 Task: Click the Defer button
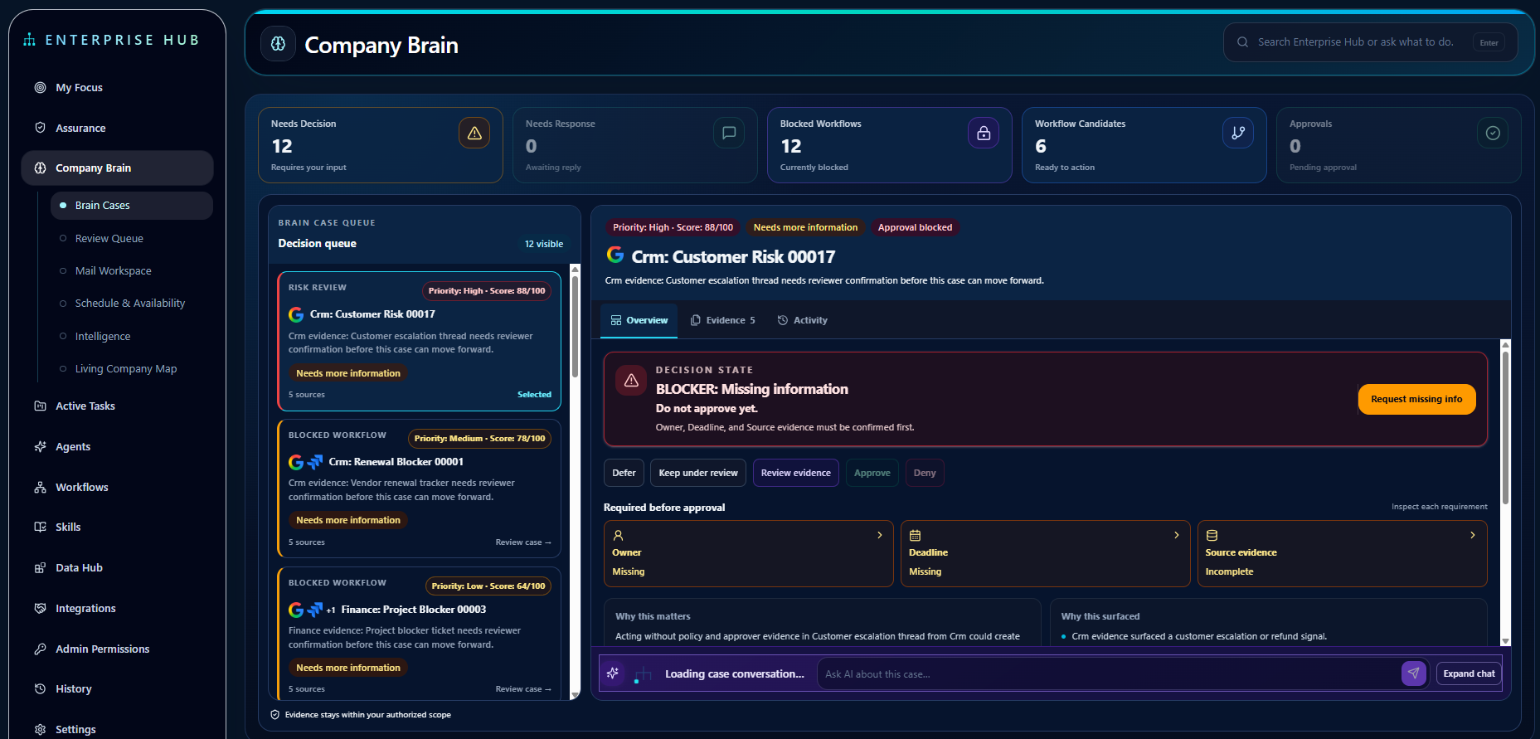[x=624, y=473]
